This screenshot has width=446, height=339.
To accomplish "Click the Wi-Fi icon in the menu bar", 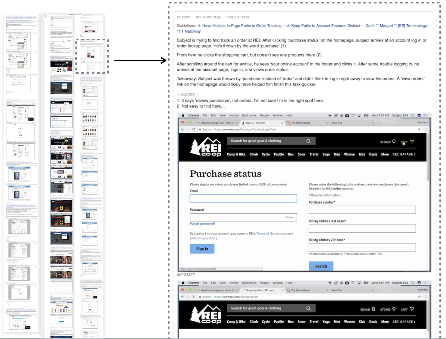I will 353,115.
